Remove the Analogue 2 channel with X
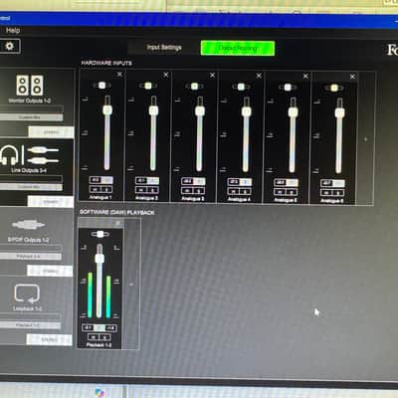The width and height of the screenshot is (398, 398). (x=166, y=75)
